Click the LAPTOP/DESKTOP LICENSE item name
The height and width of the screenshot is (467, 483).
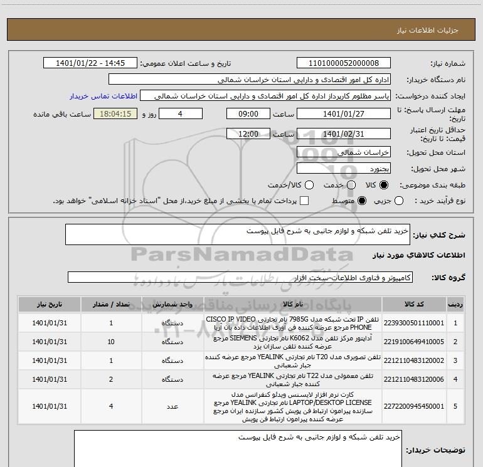pyautogui.click(x=293, y=406)
